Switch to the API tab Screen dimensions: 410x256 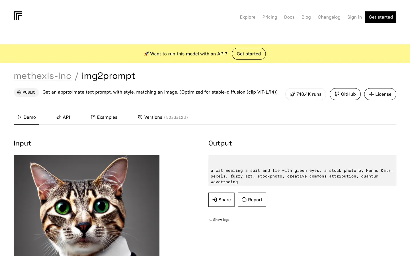[x=63, y=117]
